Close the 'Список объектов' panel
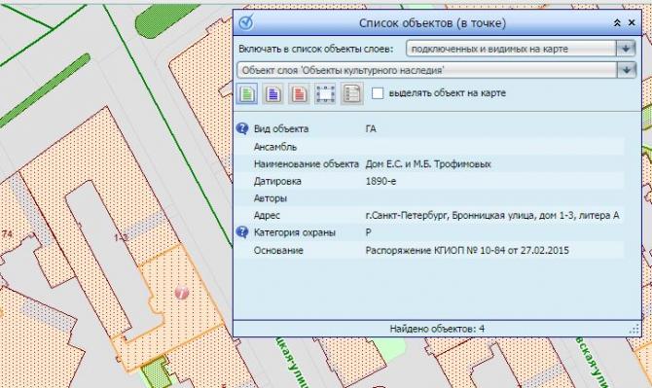 [x=632, y=22]
